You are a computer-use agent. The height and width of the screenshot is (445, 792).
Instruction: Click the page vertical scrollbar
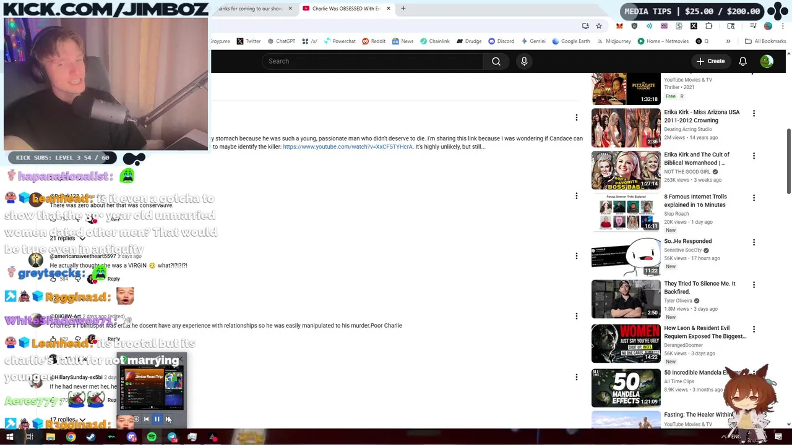[788, 161]
